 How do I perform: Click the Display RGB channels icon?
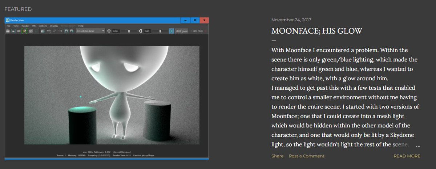pos(49,31)
